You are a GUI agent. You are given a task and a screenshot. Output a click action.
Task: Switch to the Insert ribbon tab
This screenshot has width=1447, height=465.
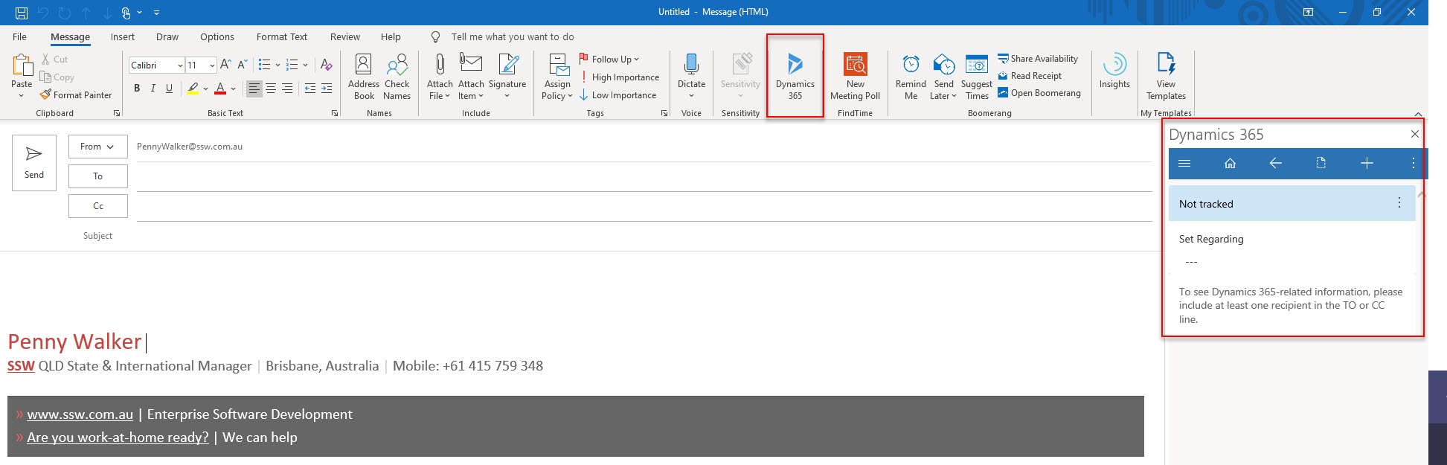tap(123, 37)
